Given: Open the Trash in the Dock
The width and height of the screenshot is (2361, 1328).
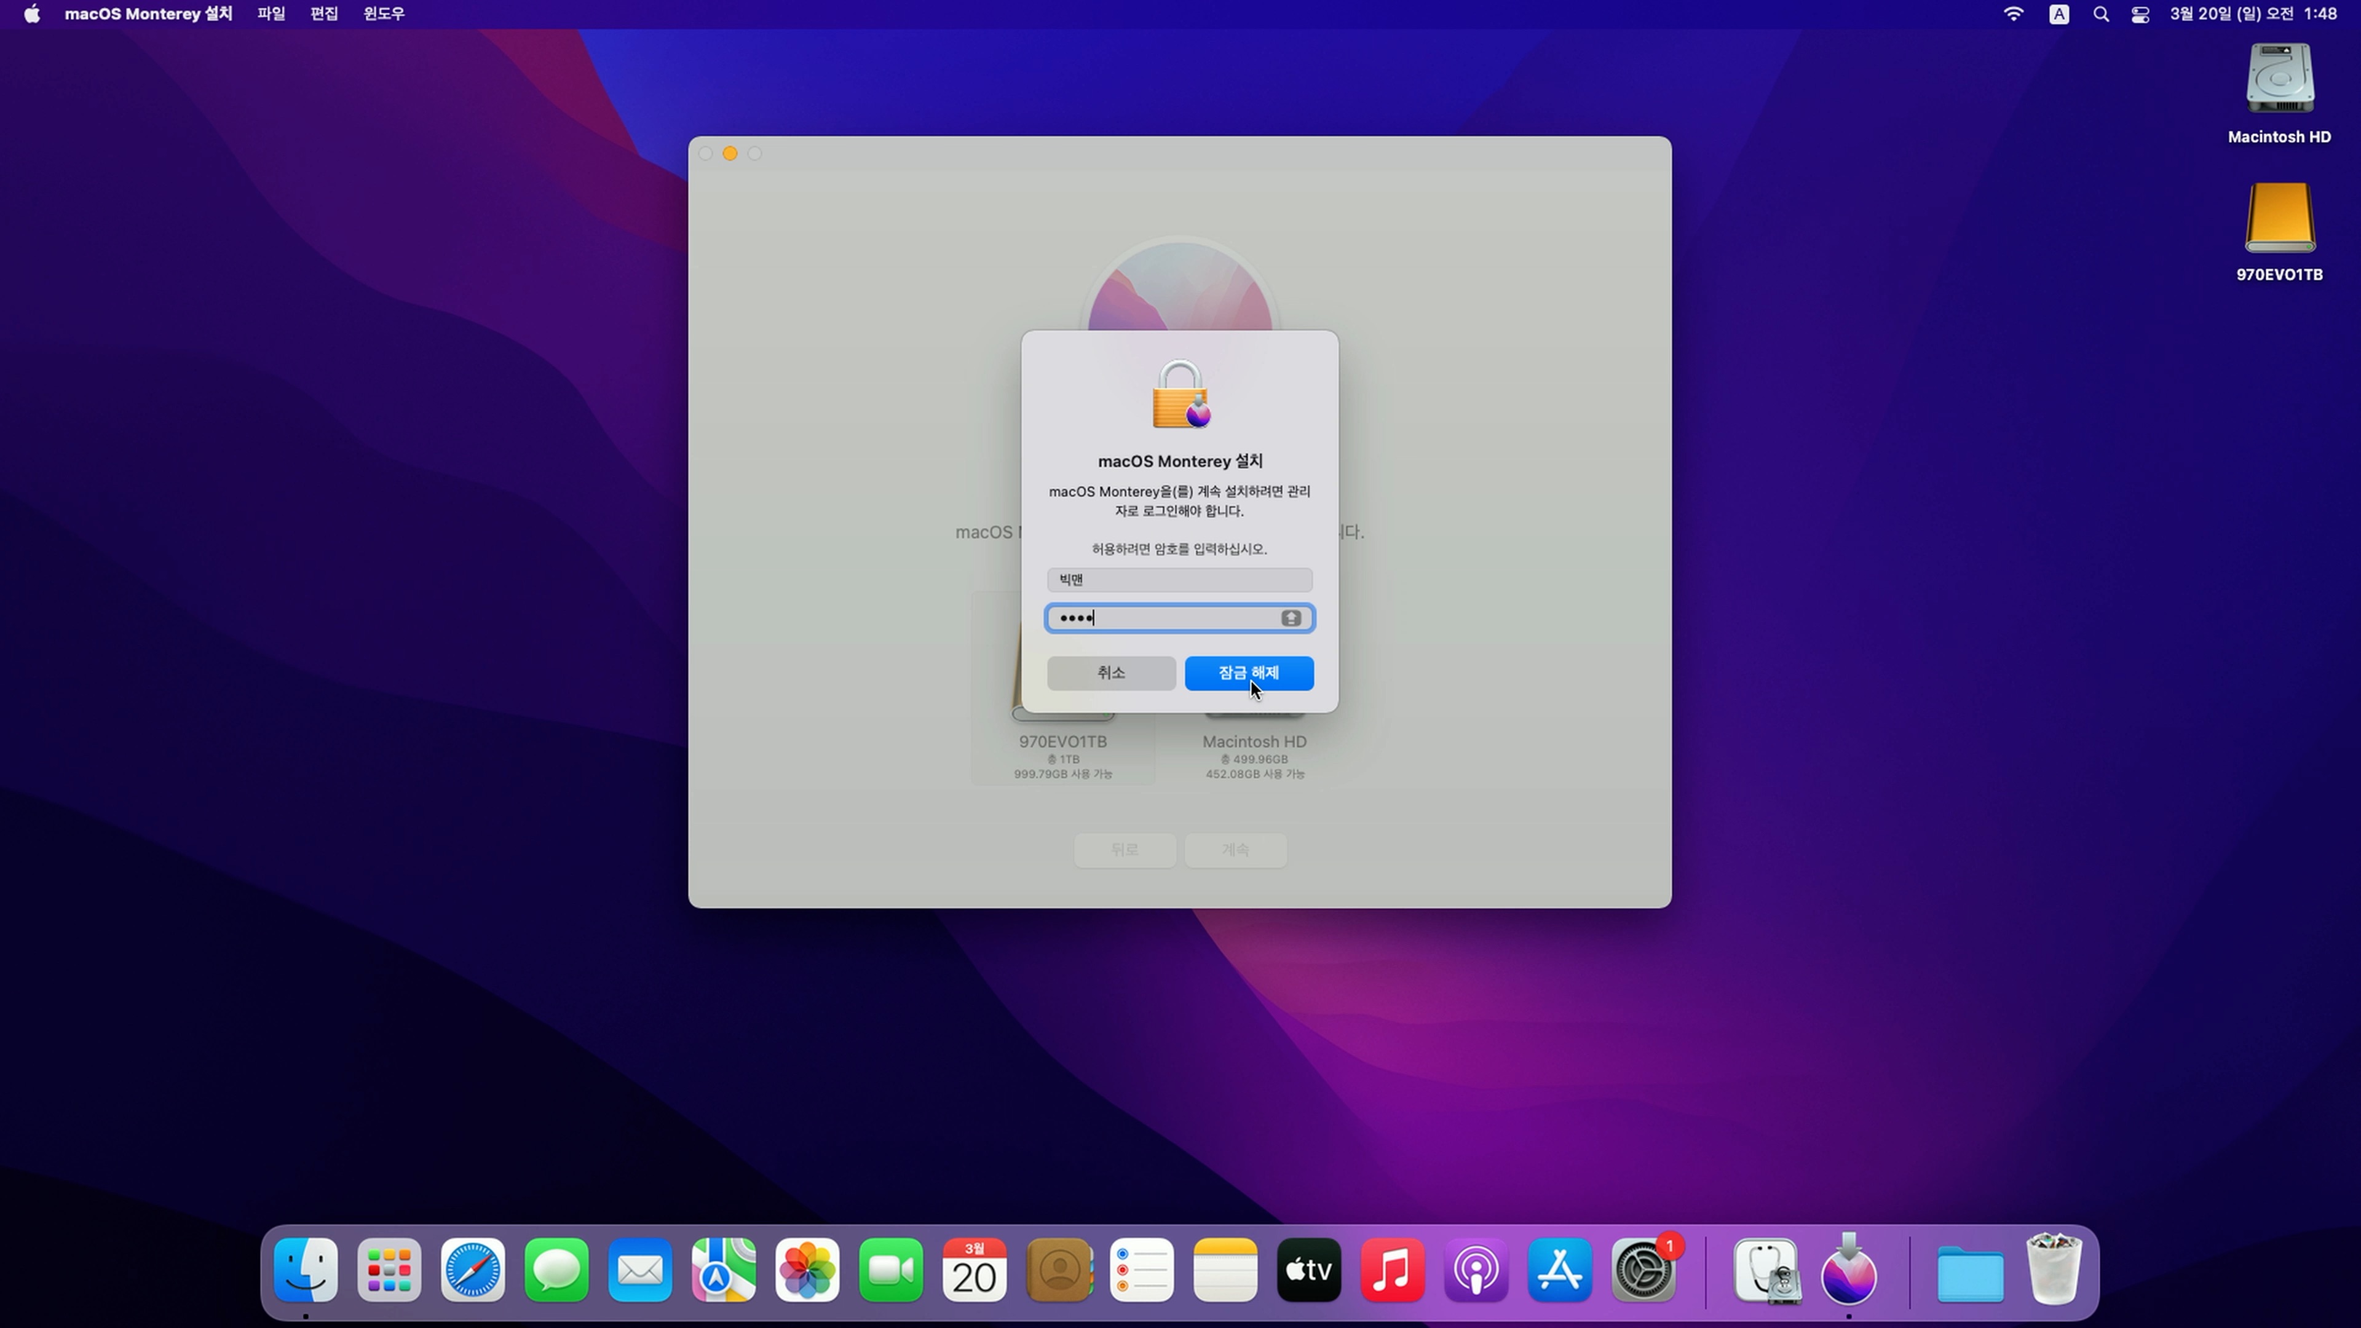Looking at the screenshot, I should click(2054, 1270).
